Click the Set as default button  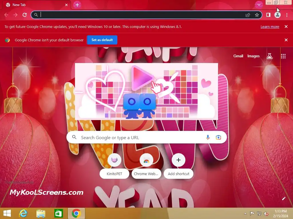tap(102, 40)
